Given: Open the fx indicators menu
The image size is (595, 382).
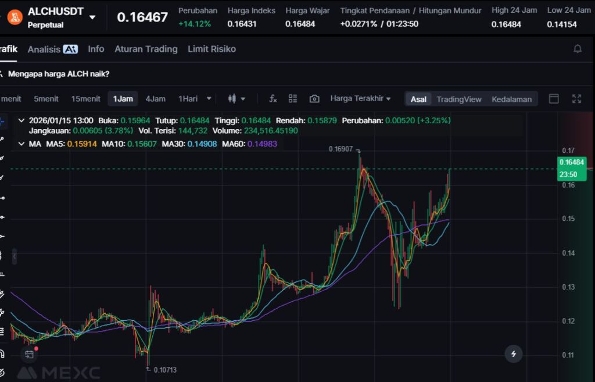Looking at the screenshot, I should [273, 99].
